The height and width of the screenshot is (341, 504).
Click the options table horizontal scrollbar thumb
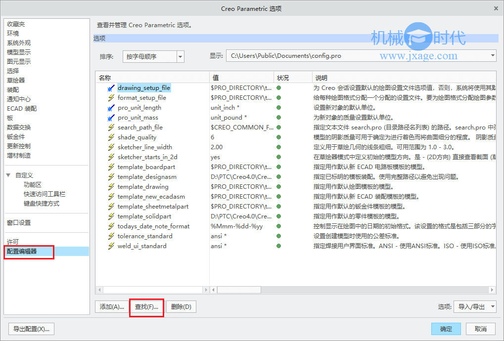click(x=239, y=290)
